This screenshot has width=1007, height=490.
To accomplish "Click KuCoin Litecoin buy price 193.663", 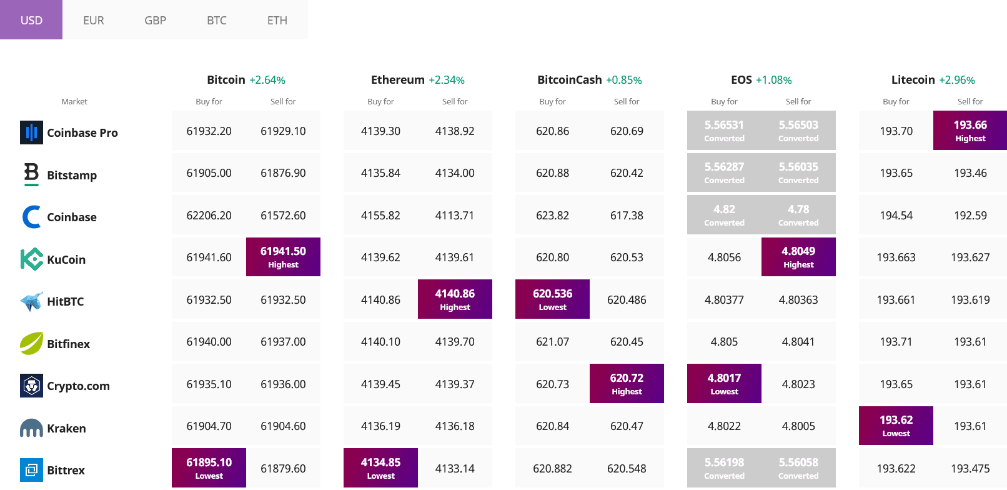I will click(896, 257).
